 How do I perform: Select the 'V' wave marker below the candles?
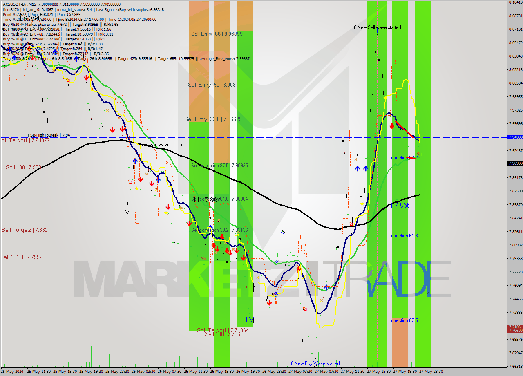point(127,212)
